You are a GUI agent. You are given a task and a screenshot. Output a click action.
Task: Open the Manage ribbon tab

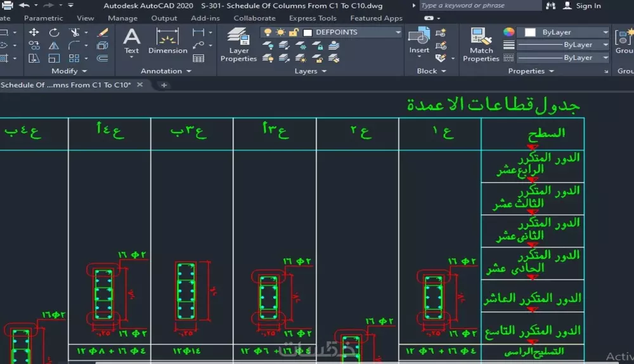122,18
